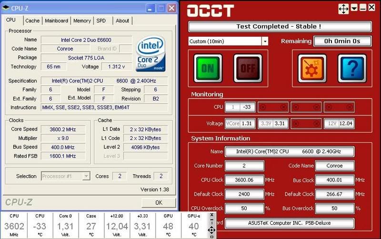This screenshot has width=381, height=239.
Task: Minimize the OCCT window
Action: point(363,8)
